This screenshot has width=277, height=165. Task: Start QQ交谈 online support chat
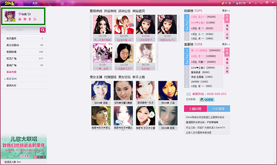click(x=207, y=100)
